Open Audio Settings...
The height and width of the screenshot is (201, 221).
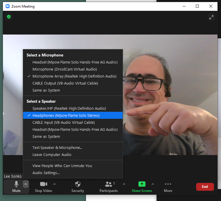[x=73, y=173]
